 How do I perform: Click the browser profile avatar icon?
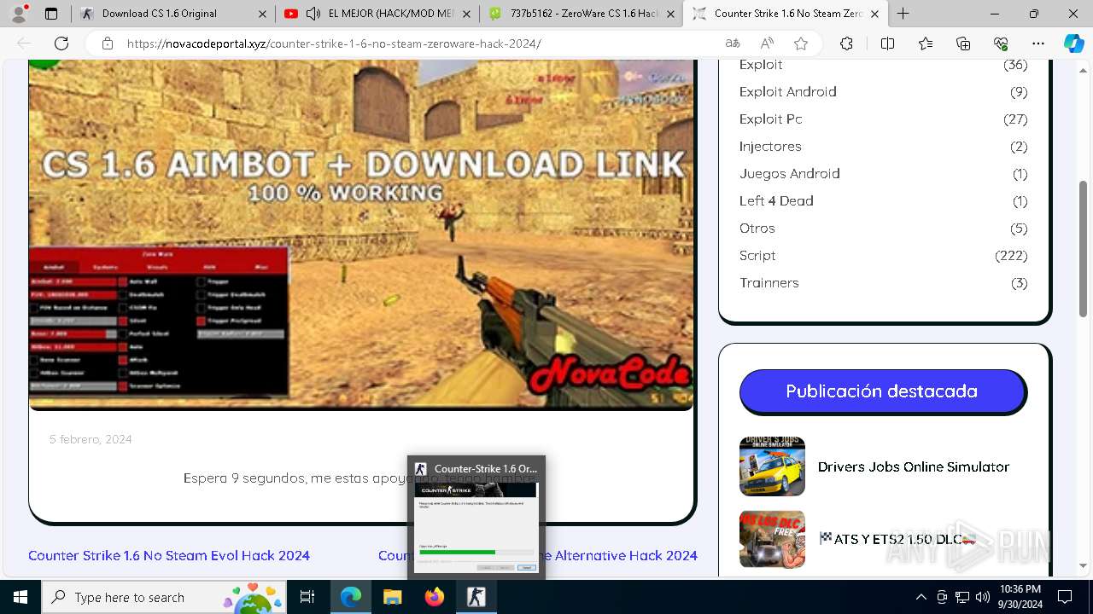click(19, 14)
